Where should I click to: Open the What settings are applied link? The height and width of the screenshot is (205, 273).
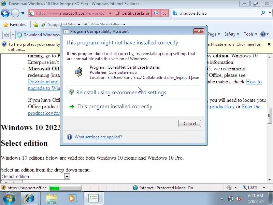tap(98, 137)
